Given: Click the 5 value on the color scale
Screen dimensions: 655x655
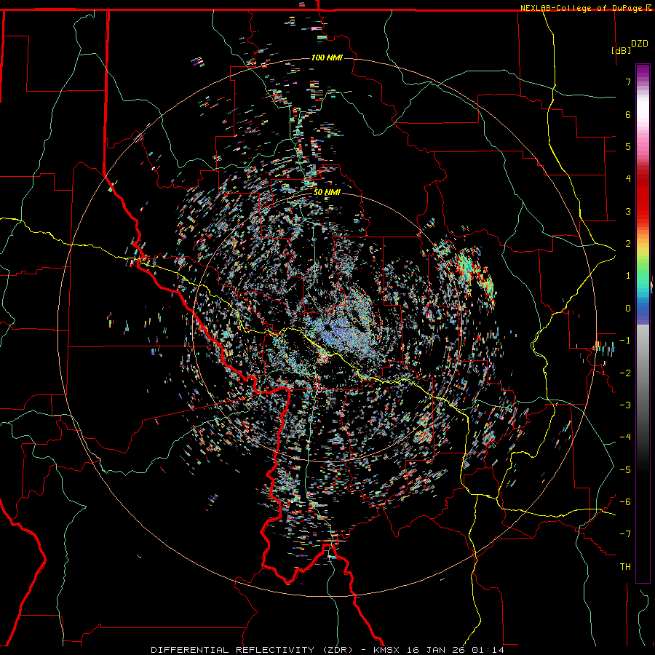Looking at the screenshot, I should click(628, 146).
